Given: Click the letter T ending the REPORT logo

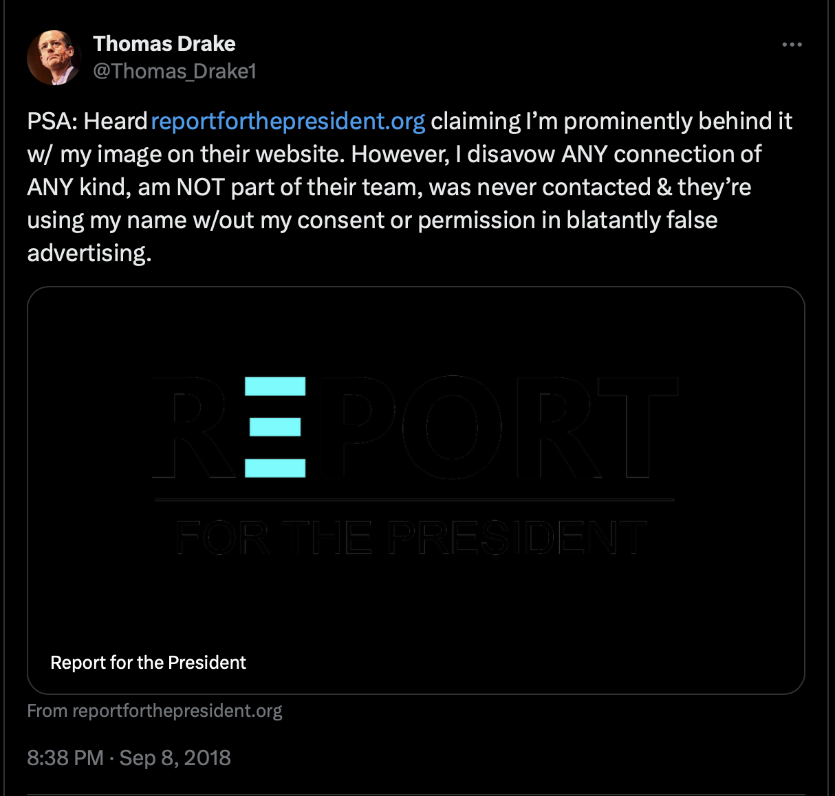Looking at the screenshot, I should point(638,427).
